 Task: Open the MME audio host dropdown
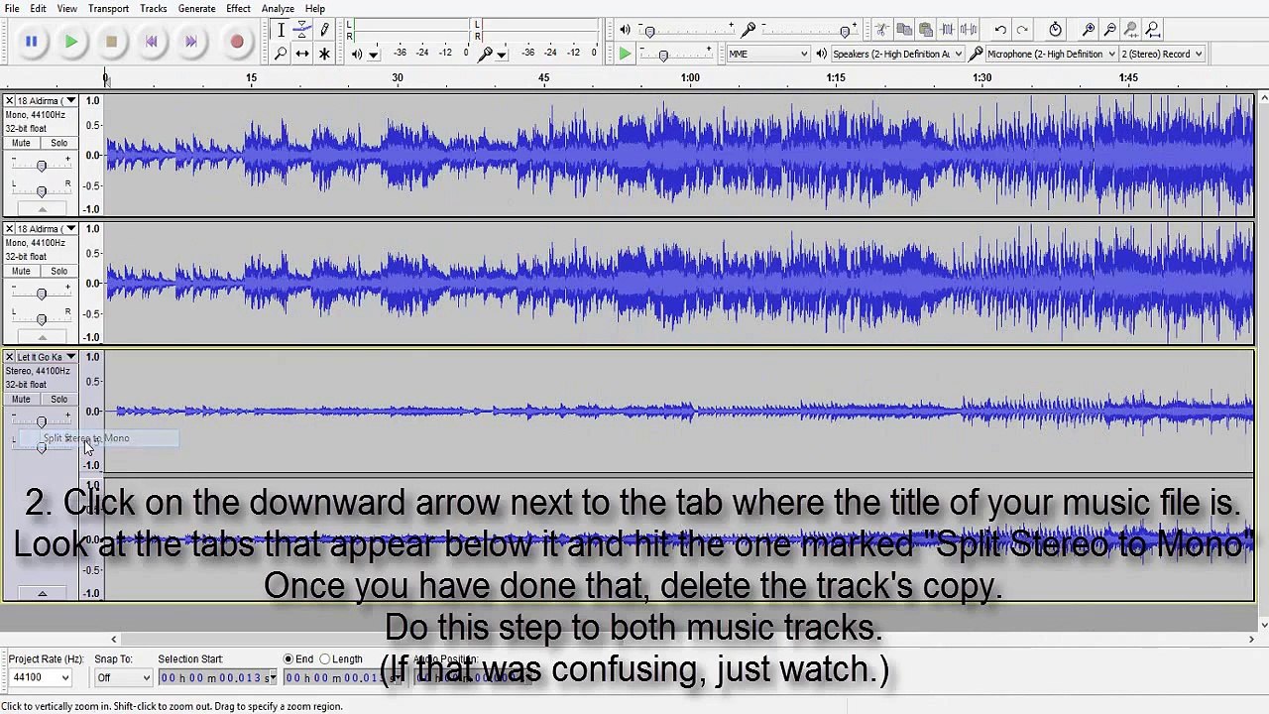pos(768,54)
